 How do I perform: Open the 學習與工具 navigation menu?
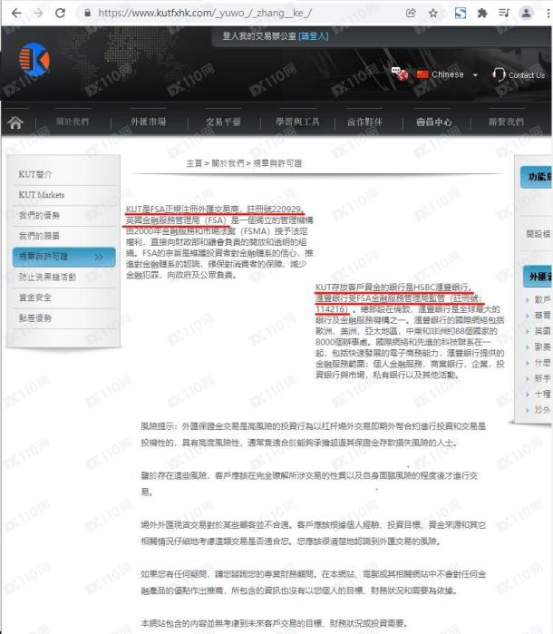(x=297, y=122)
